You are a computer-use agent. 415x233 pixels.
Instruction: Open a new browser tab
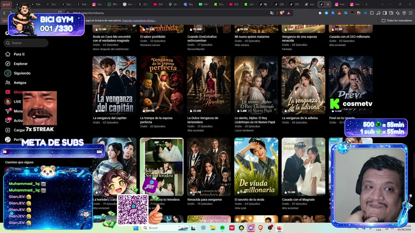[x=366, y=4]
